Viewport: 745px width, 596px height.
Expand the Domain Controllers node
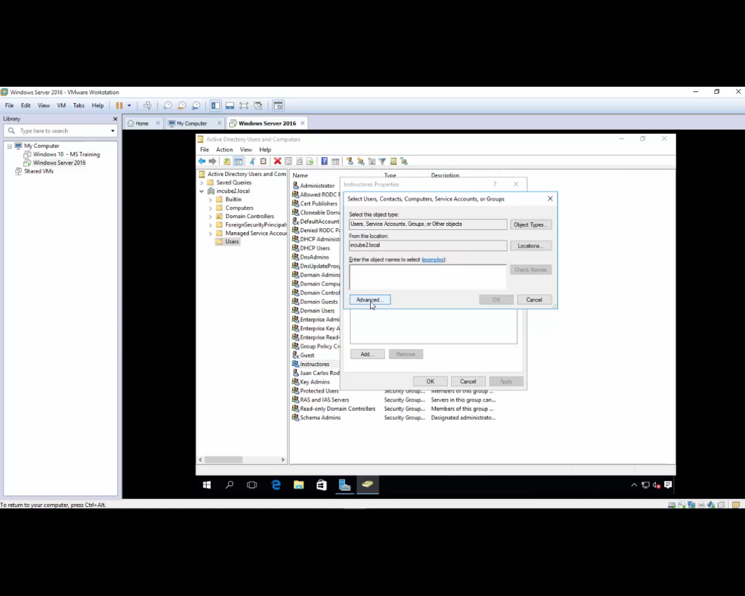click(x=210, y=217)
